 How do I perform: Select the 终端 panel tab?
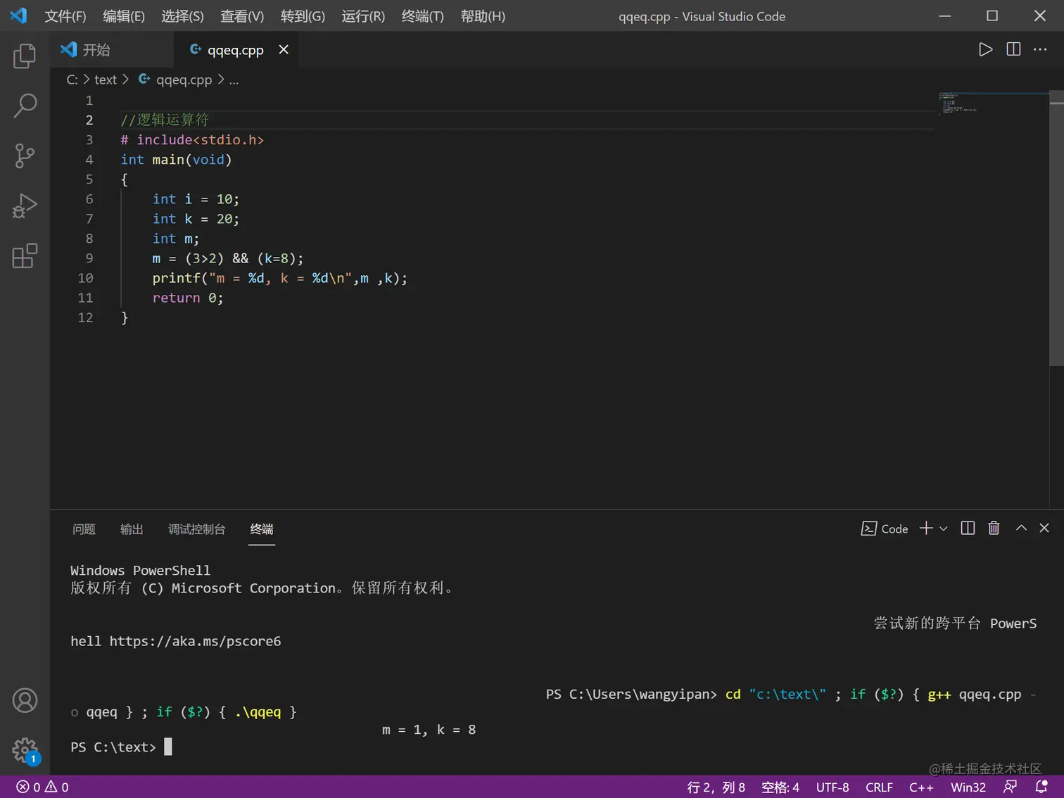pos(262,528)
